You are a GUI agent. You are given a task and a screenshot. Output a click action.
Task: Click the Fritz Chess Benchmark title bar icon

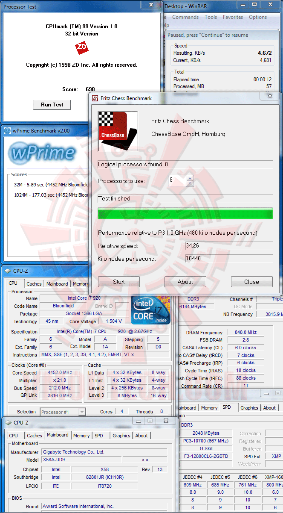tap(95, 98)
